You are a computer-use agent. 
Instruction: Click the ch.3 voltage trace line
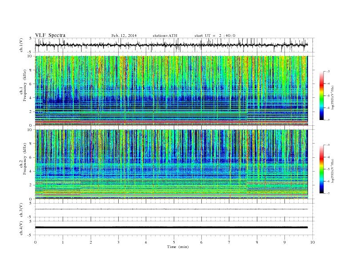coord(171,209)
